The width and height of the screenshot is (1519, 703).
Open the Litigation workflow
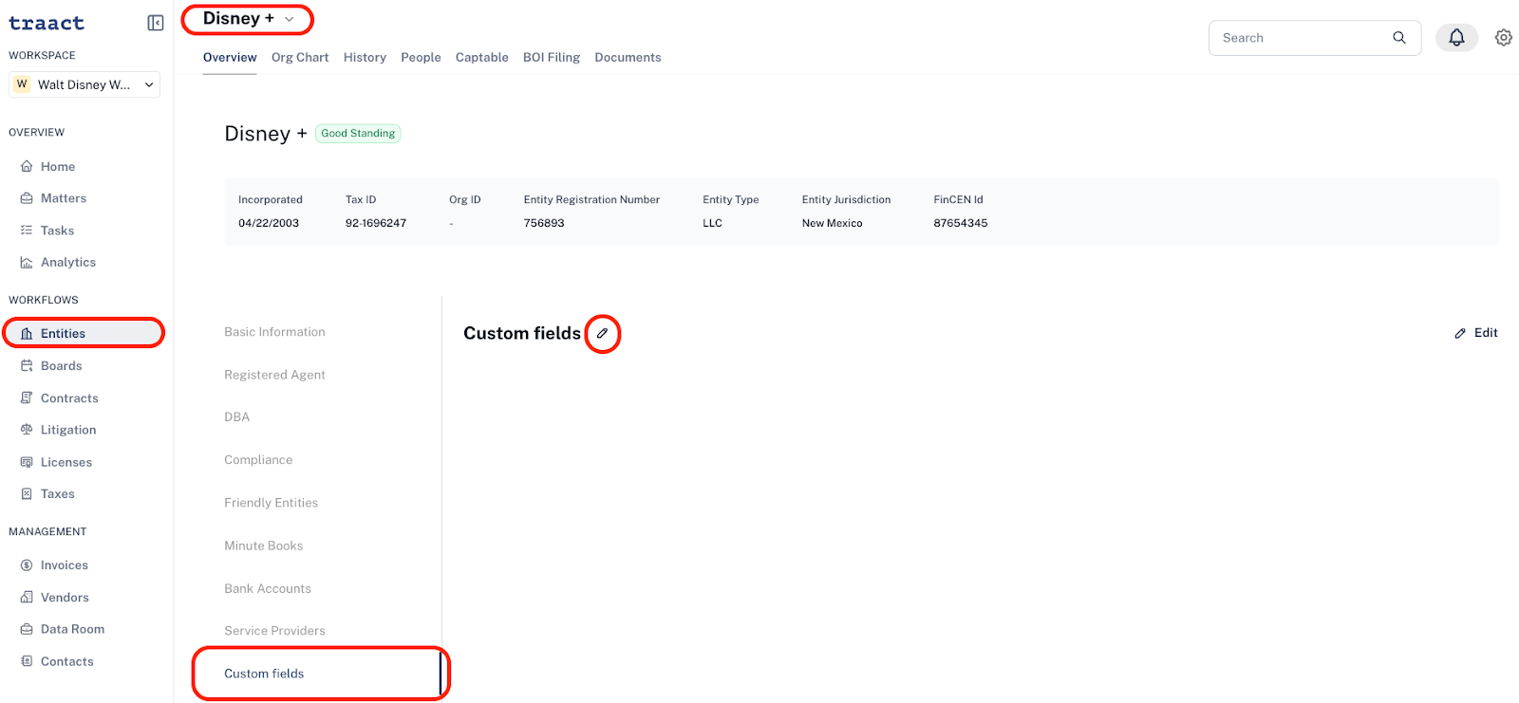68,430
